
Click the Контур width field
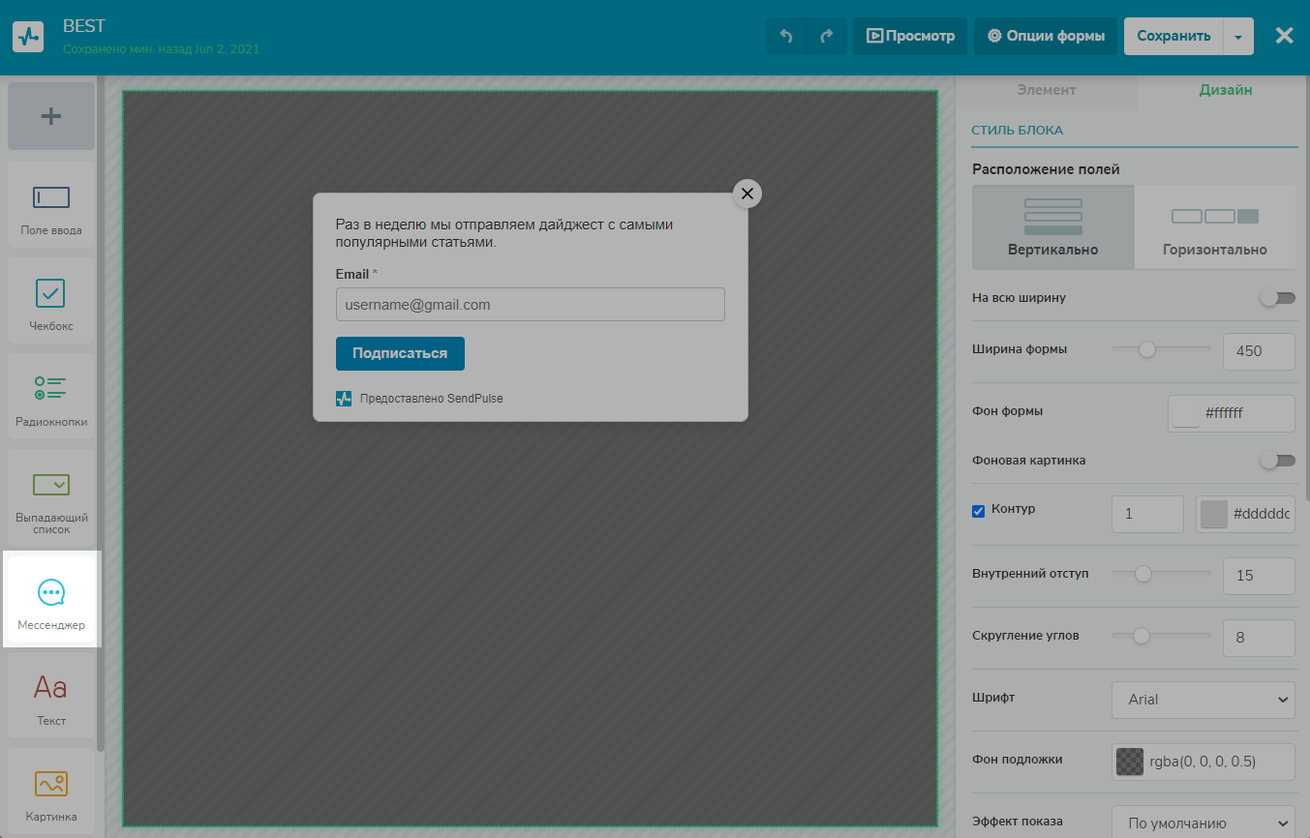pyautogui.click(x=1147, y=514)
